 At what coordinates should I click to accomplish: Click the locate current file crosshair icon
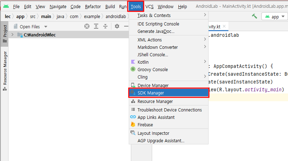point(87,27)
